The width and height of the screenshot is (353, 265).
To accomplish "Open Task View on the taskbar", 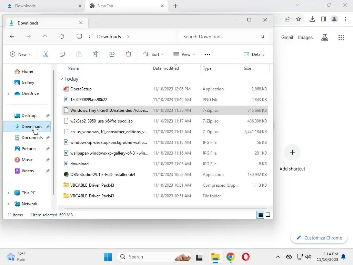I will click(199, 257).
